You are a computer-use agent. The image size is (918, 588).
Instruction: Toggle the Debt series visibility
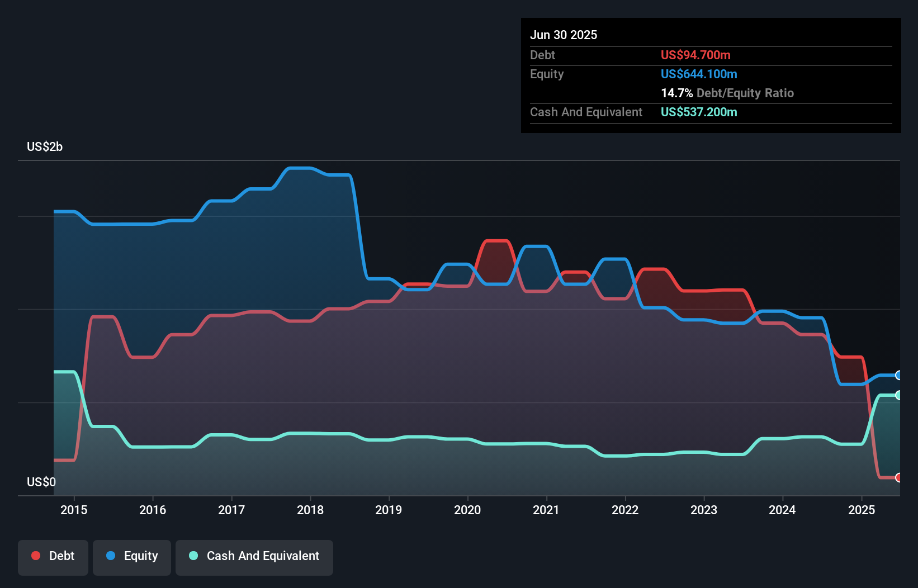(53, 557)
